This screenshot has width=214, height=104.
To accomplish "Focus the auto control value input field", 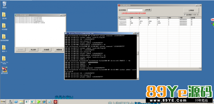I will pyautogui.click(x=135, y=10).
